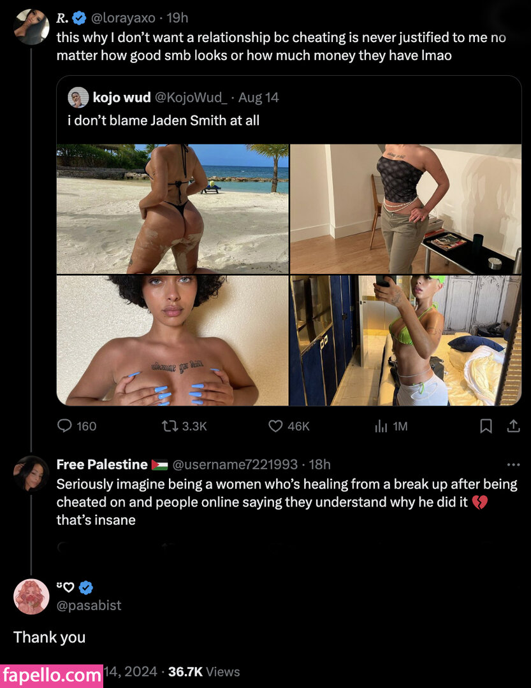Bookmark this tweet
Image resolution: width=531 pixels, height=688 pixels.
[x=486, y=426]
